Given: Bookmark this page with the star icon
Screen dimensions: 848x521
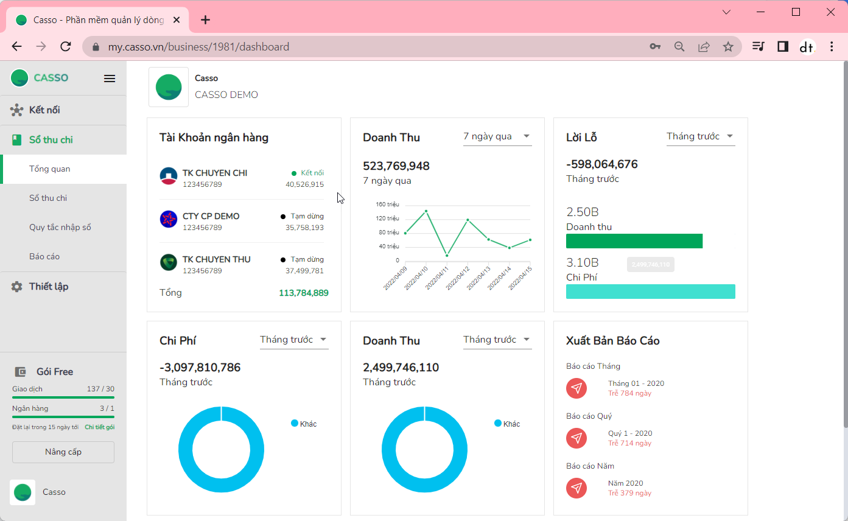Looking at the screenshot, I should pos(728,47).
